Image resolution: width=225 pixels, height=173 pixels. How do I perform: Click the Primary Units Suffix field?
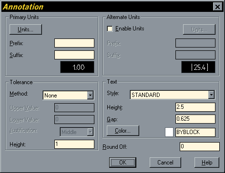point(74,55)
